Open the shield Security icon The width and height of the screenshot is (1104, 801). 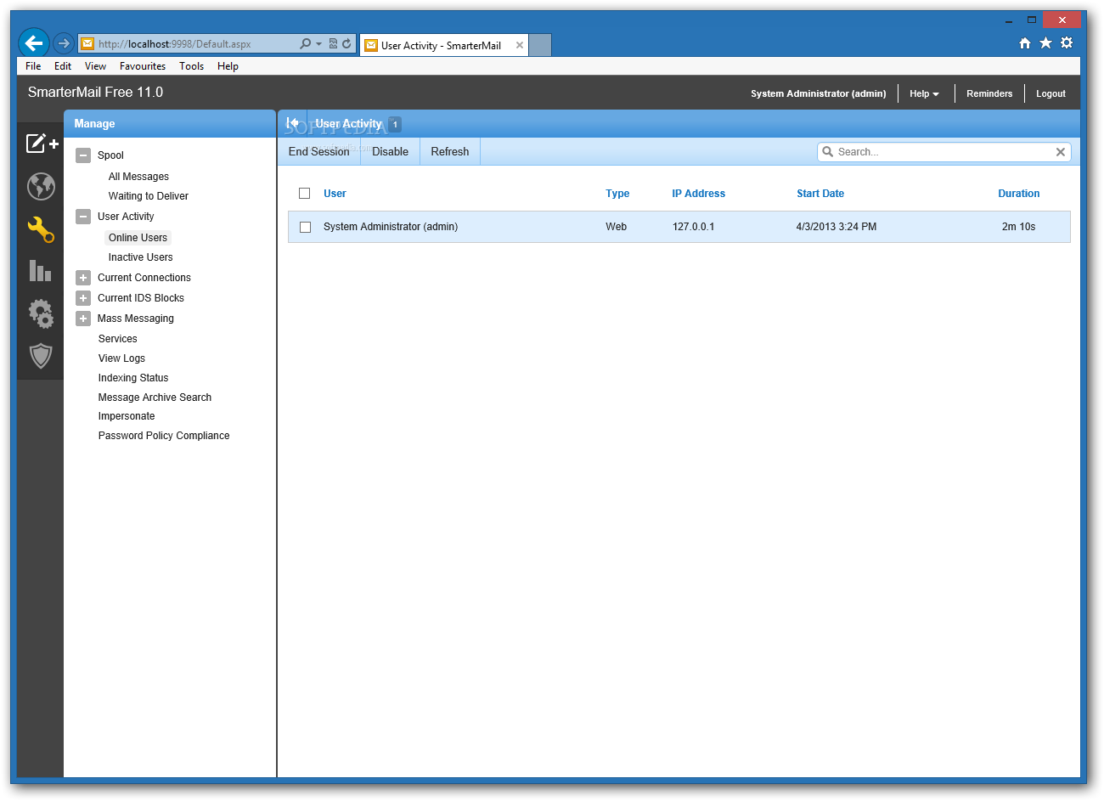[x=41, y=356]
